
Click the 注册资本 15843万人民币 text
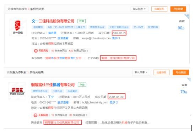coord(77,33)
